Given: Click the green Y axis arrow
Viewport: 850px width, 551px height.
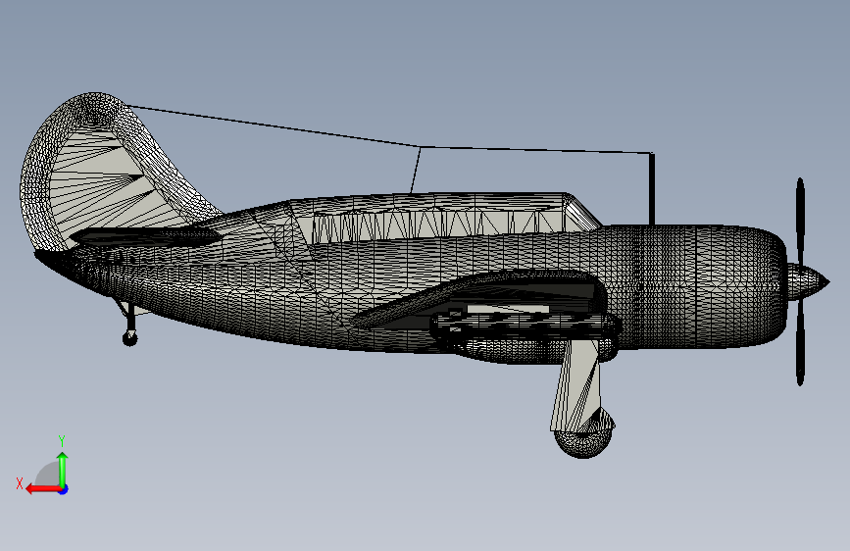Looking at the screenshot, I should (63, 470).
